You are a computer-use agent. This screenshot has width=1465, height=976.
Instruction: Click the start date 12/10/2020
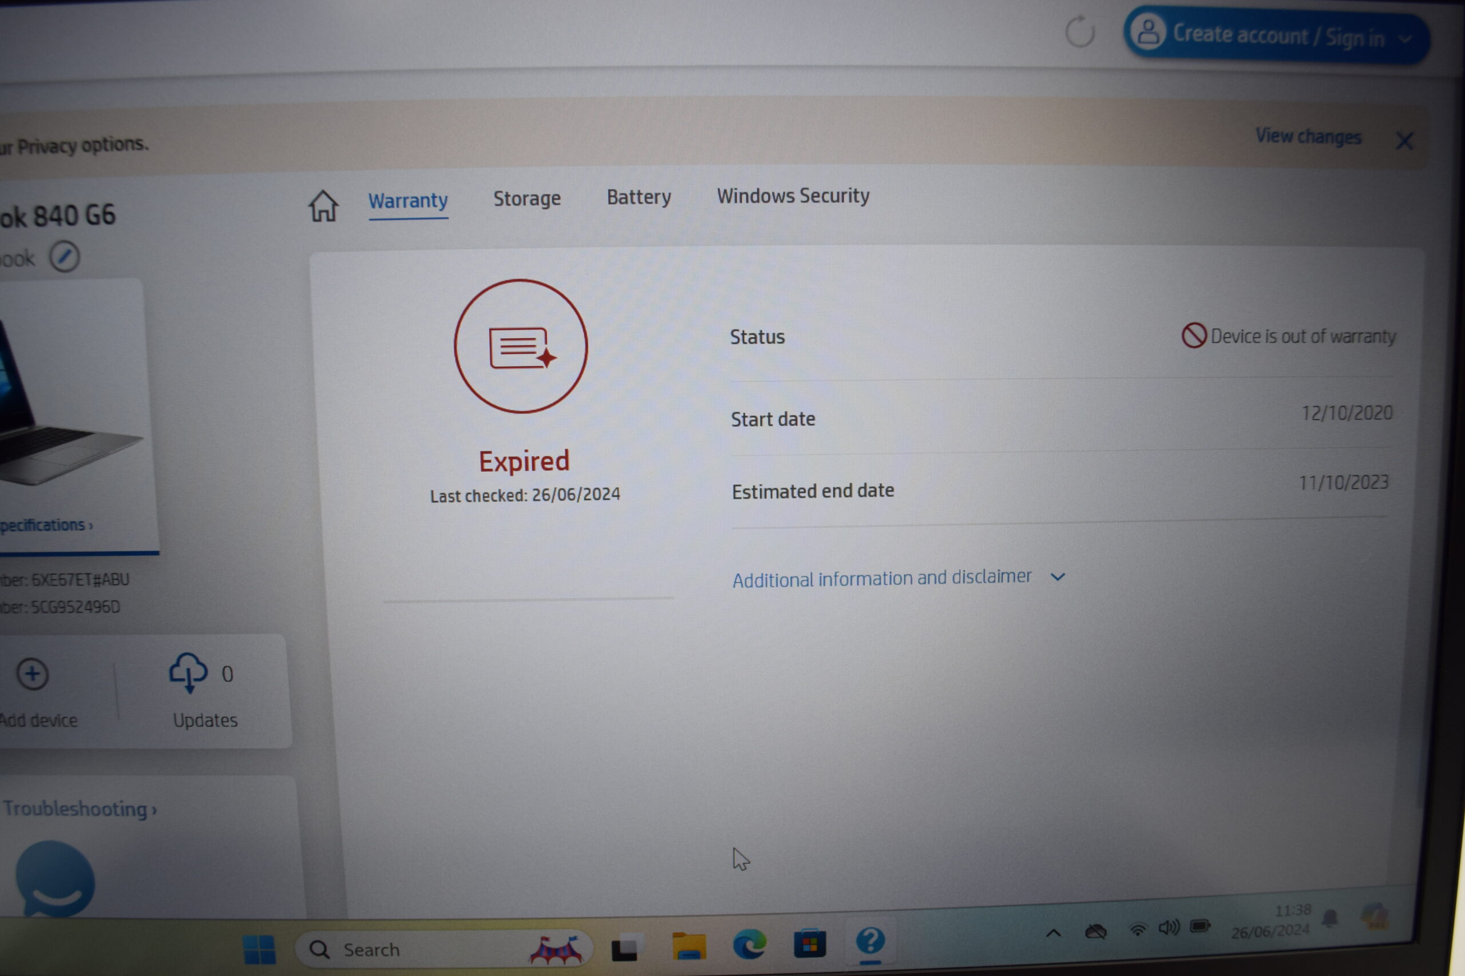(x=1347, y=413)
